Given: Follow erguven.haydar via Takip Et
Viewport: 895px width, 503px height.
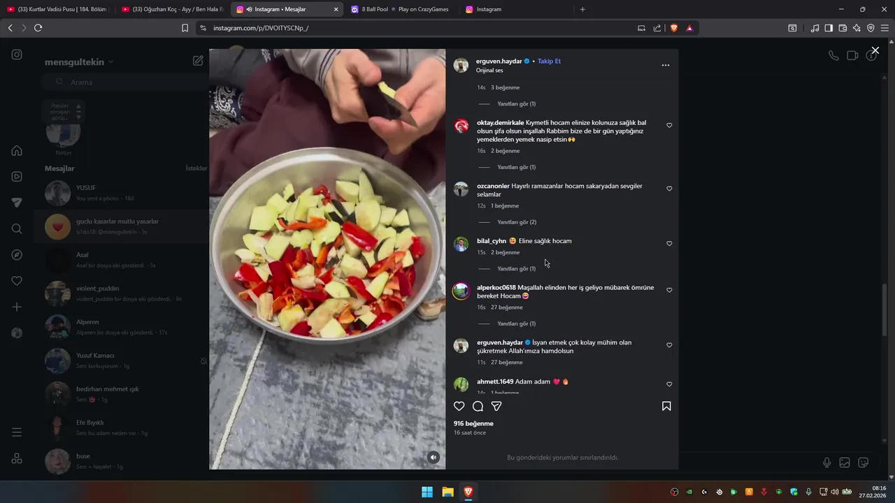Looking at the screenshot, I should pos(549,61).
